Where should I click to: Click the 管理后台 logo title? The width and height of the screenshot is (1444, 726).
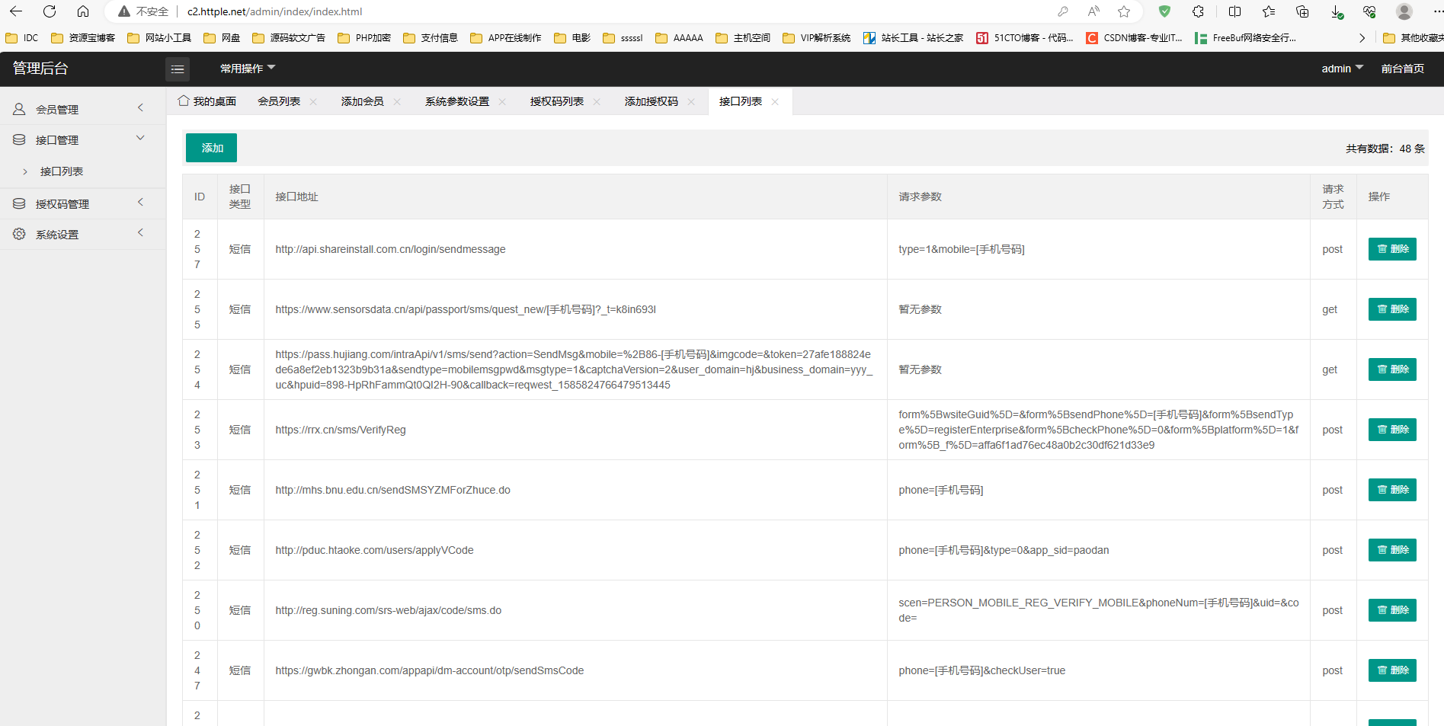tap(40, 69)
